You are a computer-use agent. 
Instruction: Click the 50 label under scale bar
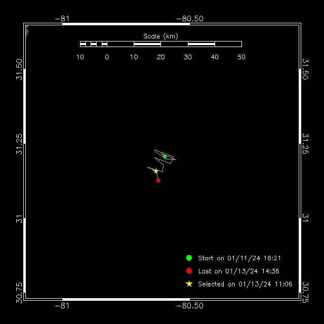pyautogui.click(x=241, y=57)
